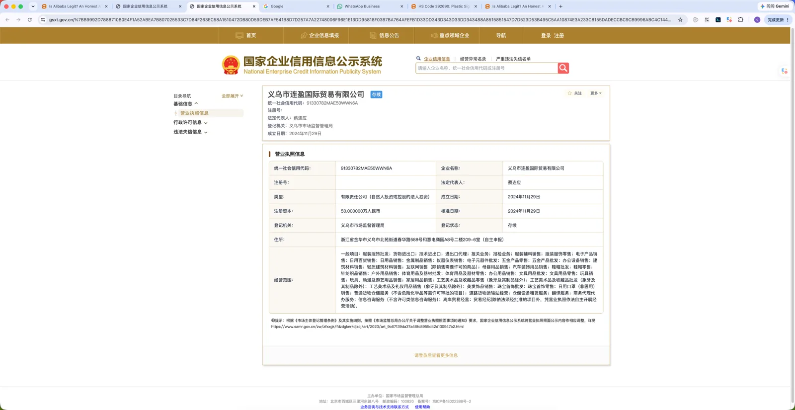Switch to the HS Code 392690 tab
Viewport: 795px width, 410px height.
pyautogui.click(x=444, y=6)
